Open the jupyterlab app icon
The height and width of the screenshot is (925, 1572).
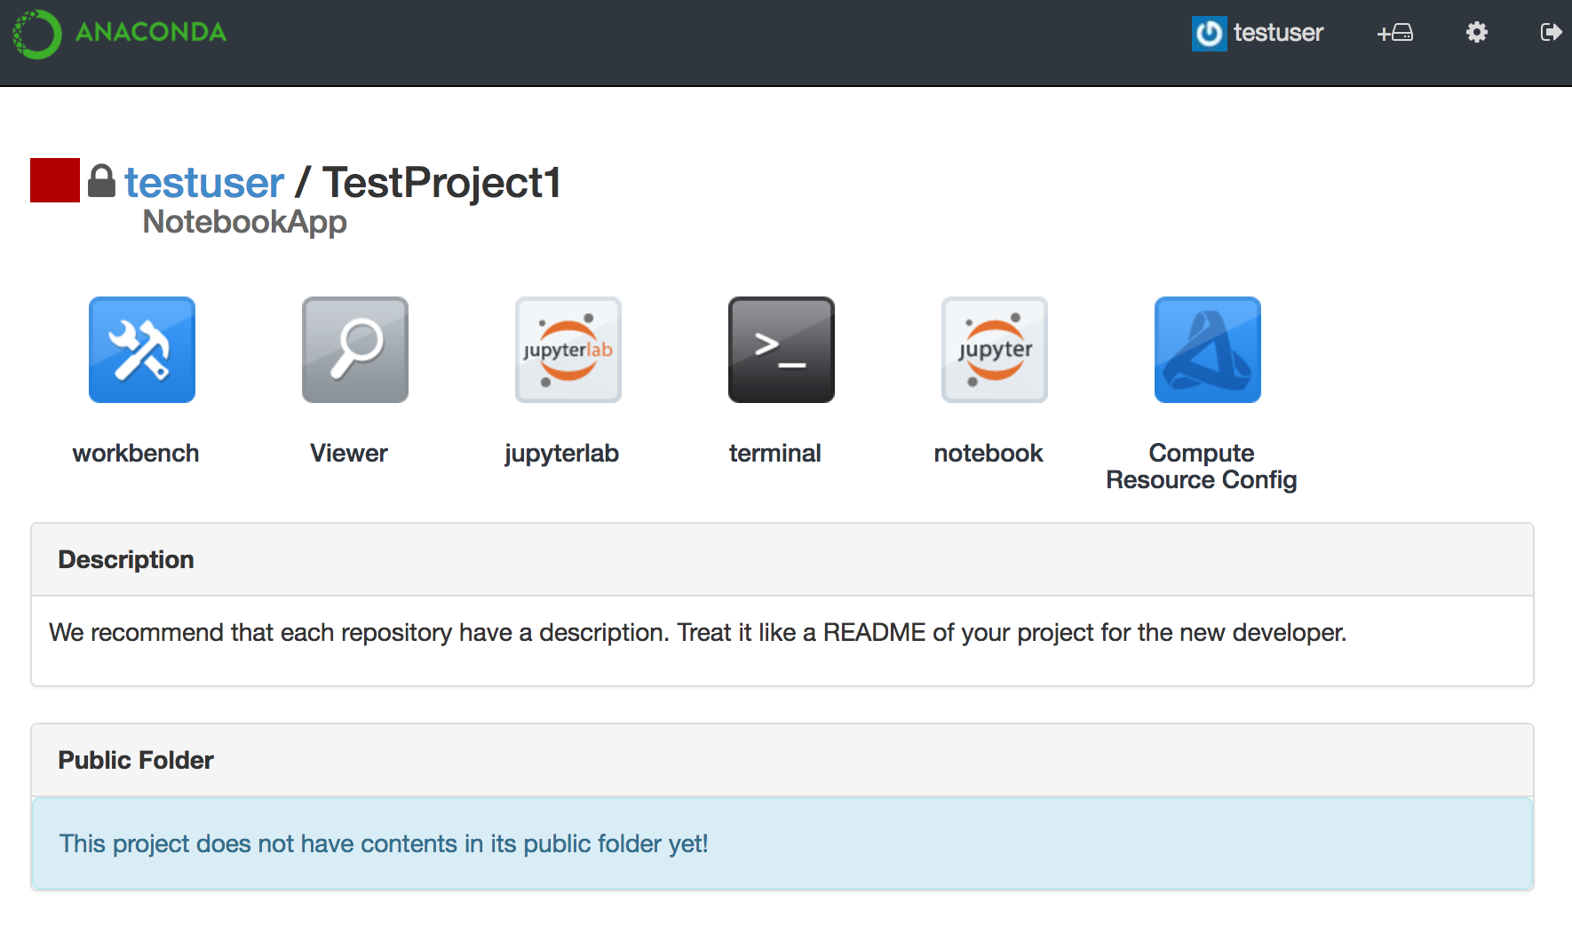click(x=568, y=350)
